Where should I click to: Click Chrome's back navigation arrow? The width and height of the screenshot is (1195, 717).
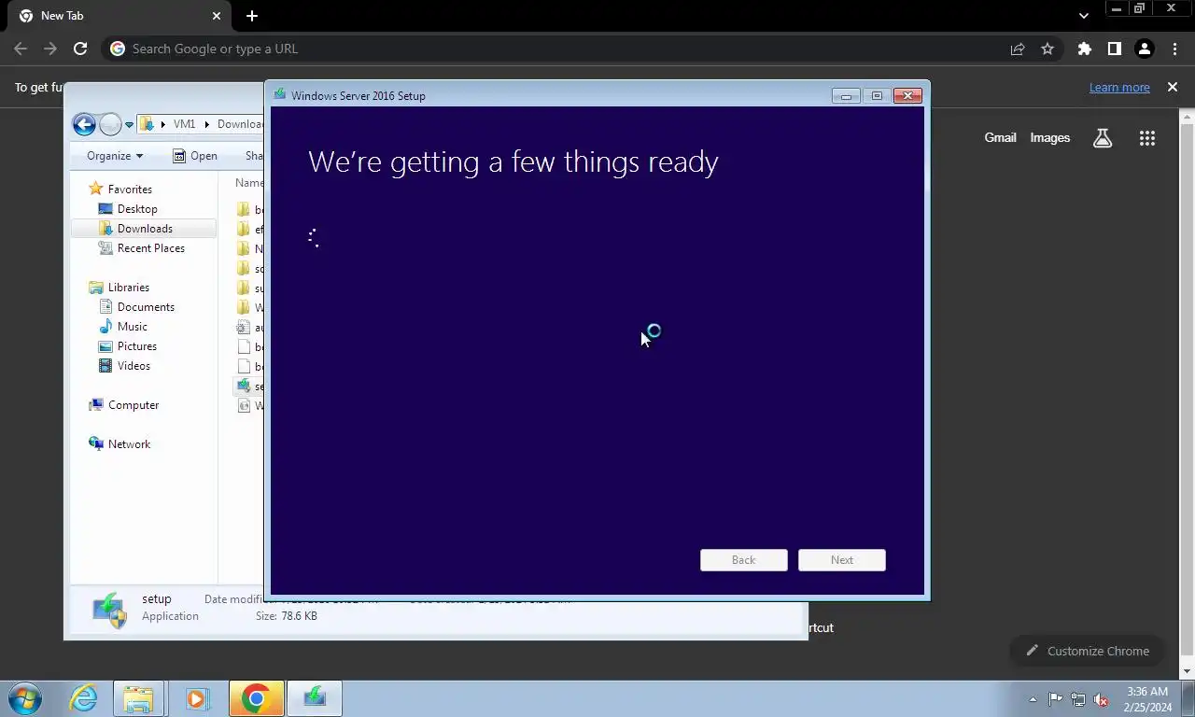(x=21, y=49)
